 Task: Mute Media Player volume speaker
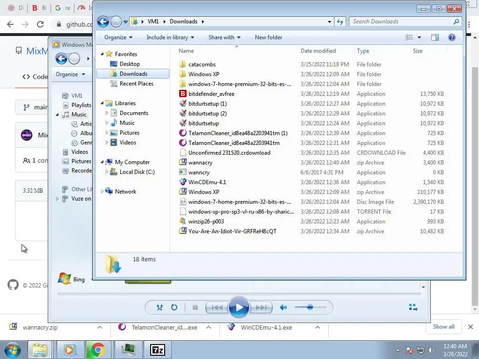point(283,308)
